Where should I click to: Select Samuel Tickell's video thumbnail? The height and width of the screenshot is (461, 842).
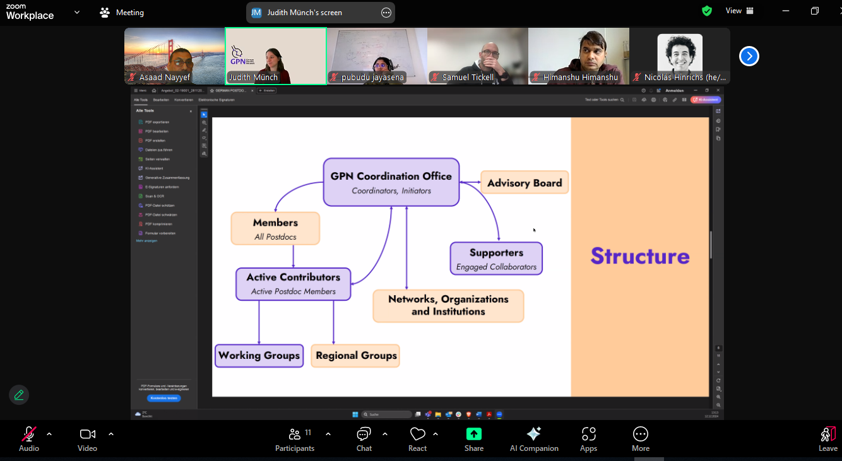point(478,56)
